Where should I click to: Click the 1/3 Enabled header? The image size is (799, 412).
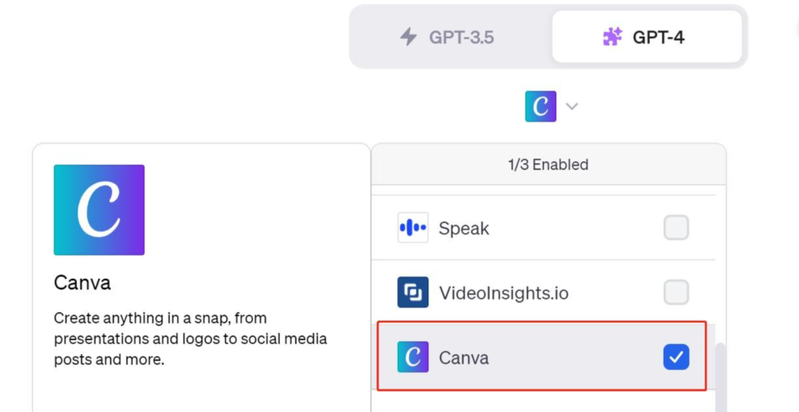click(547, 164)
